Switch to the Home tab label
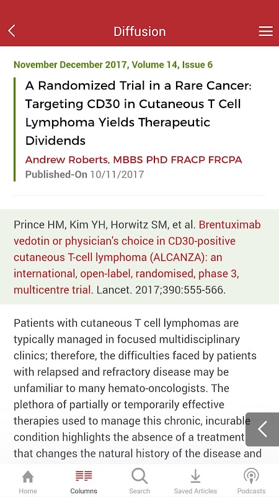Viewport: 279px width, 497px height. coord(28,491)
